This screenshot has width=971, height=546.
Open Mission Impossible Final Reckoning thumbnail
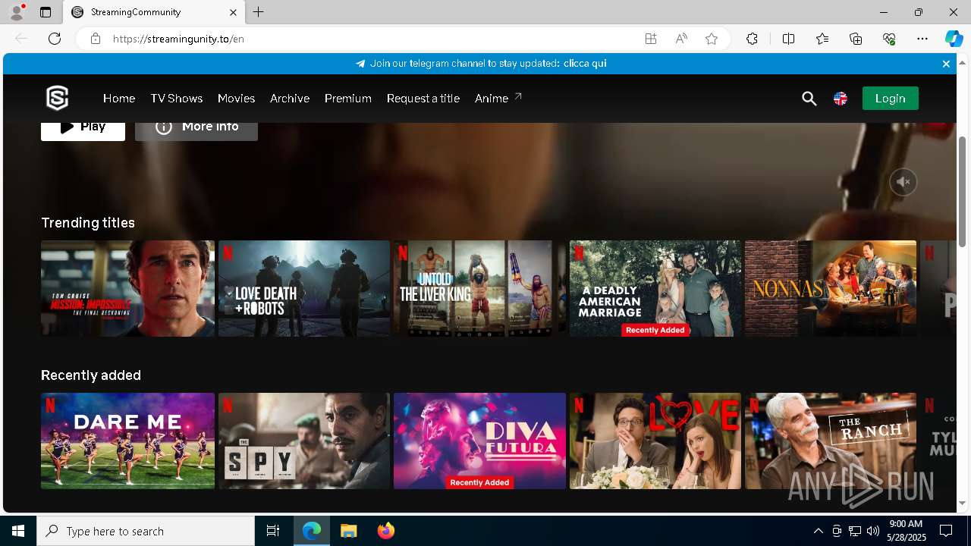[127, 288]
